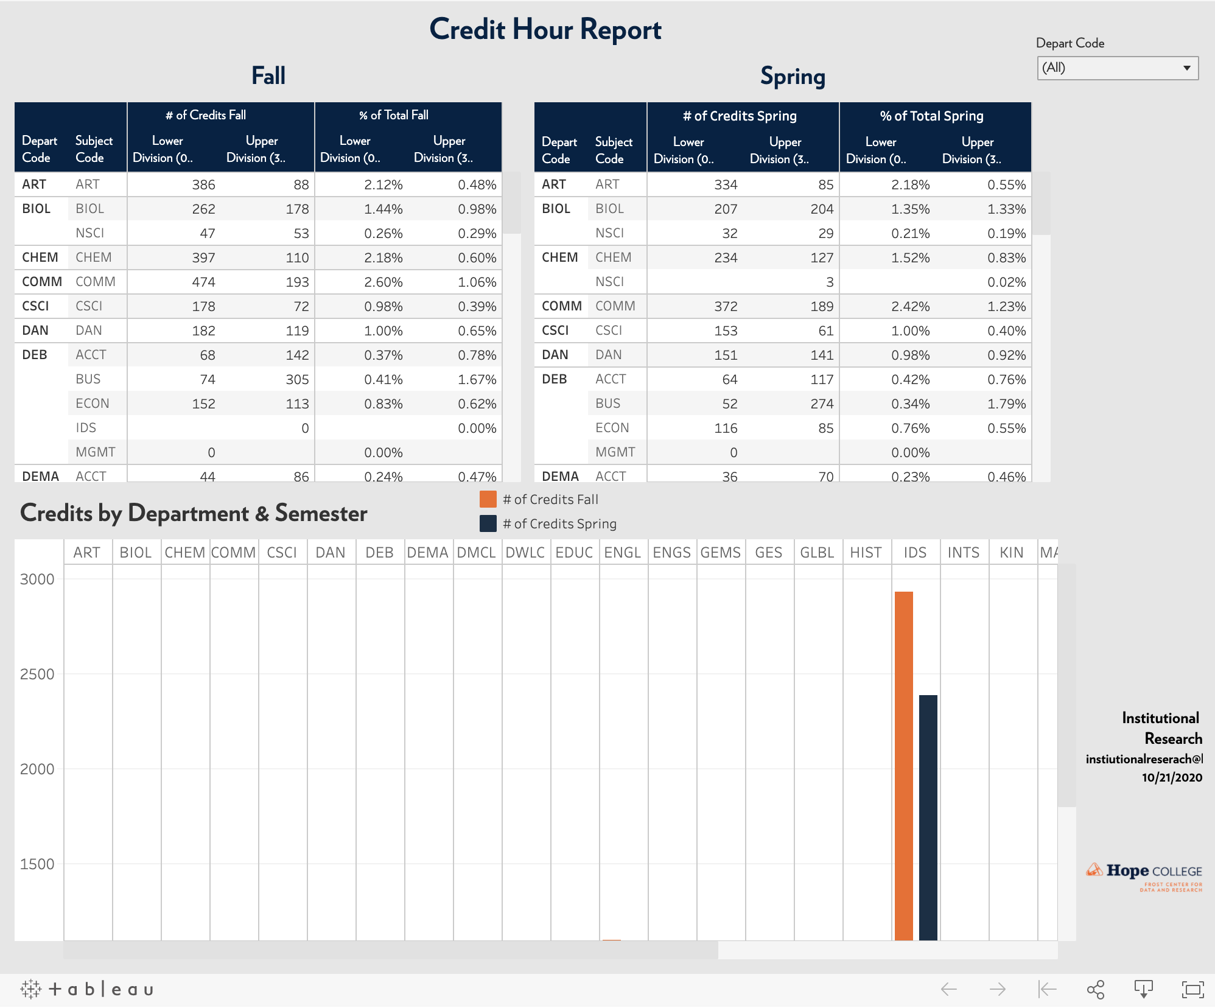1215x1008 pixels.
Task: Click the chart's horizontal scrollbar
Action: pos(390,950)
